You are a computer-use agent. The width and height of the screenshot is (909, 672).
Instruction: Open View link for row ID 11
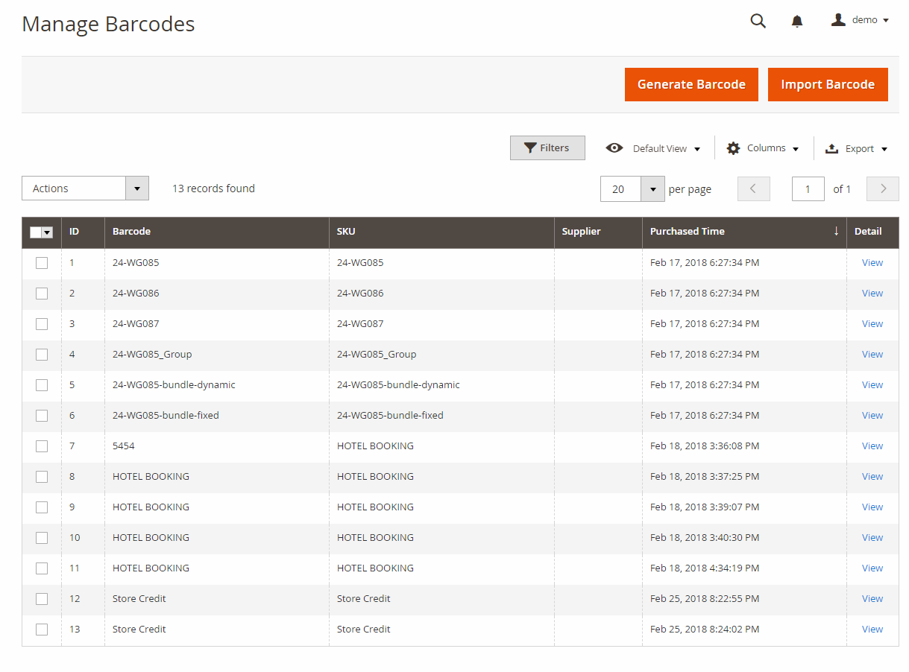click(872, 568)
